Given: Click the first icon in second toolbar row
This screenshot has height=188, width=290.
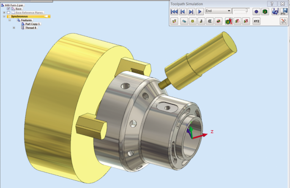Looking at the screenshot, I should (174, 21).
